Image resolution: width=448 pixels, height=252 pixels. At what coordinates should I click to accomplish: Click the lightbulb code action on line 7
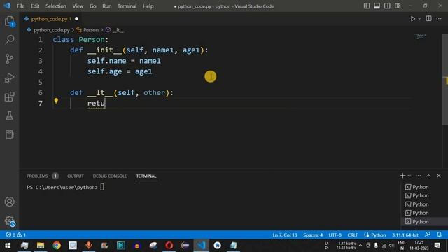[x=56, y=101]
